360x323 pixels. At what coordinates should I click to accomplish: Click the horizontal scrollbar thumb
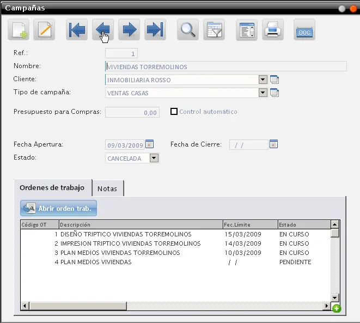click(78, 306)
